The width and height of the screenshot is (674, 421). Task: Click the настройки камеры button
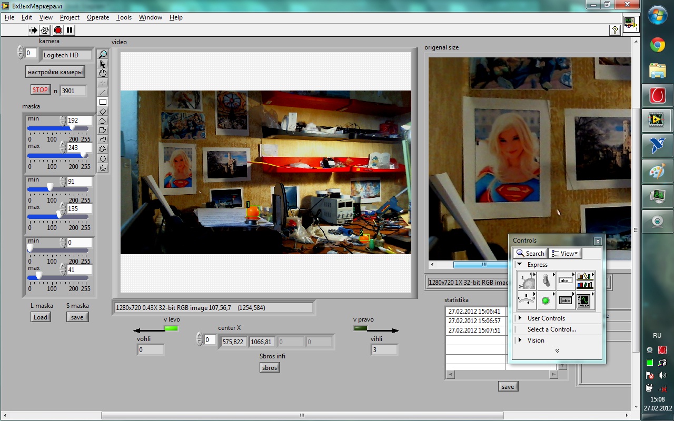pos(55,72)
